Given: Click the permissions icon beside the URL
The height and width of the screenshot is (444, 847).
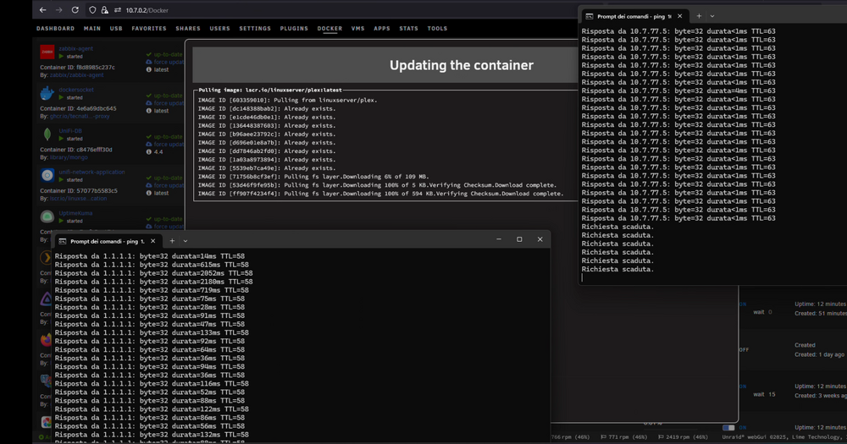Looking at the screenshot, I should (x=117, y=9).
